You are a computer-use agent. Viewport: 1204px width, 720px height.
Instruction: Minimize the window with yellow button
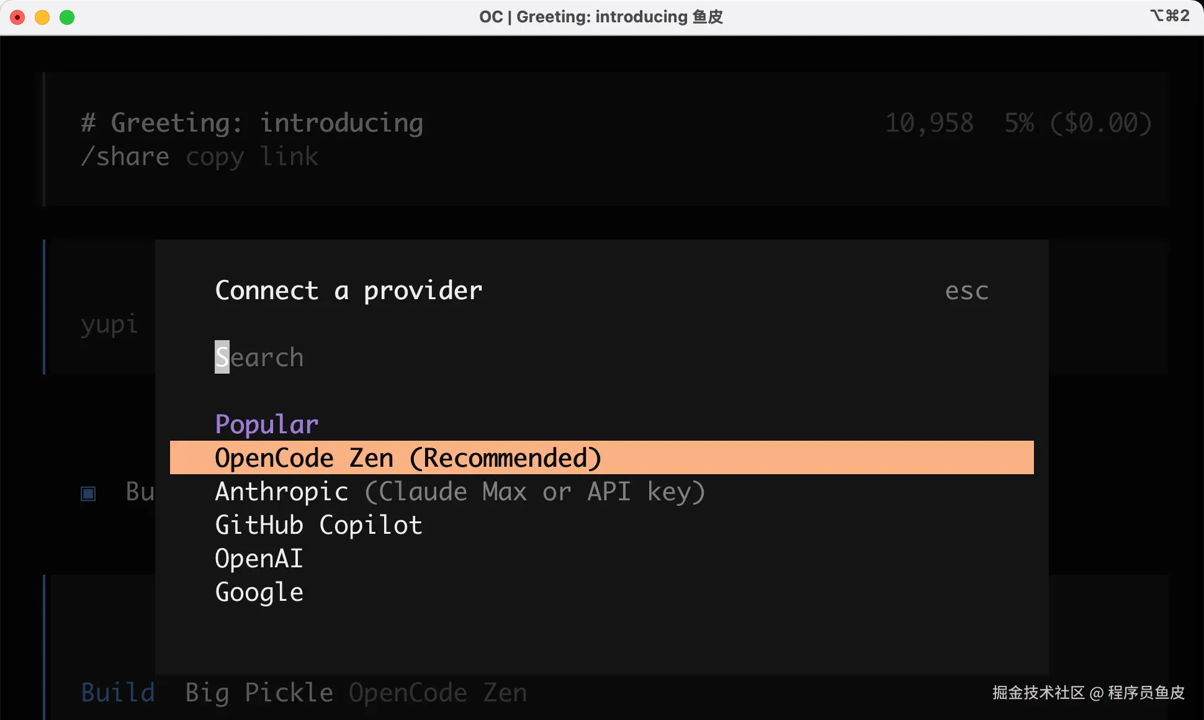tap(42, 17)
